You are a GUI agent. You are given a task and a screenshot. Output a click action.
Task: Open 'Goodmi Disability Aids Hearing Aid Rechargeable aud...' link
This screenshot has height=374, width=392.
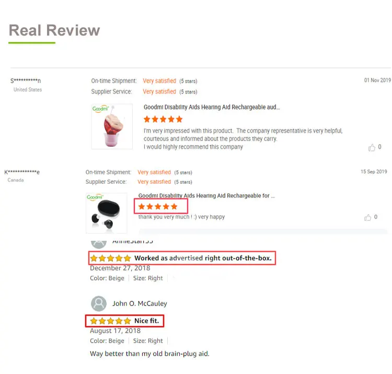pyautogui.click(x=212, y=107)
